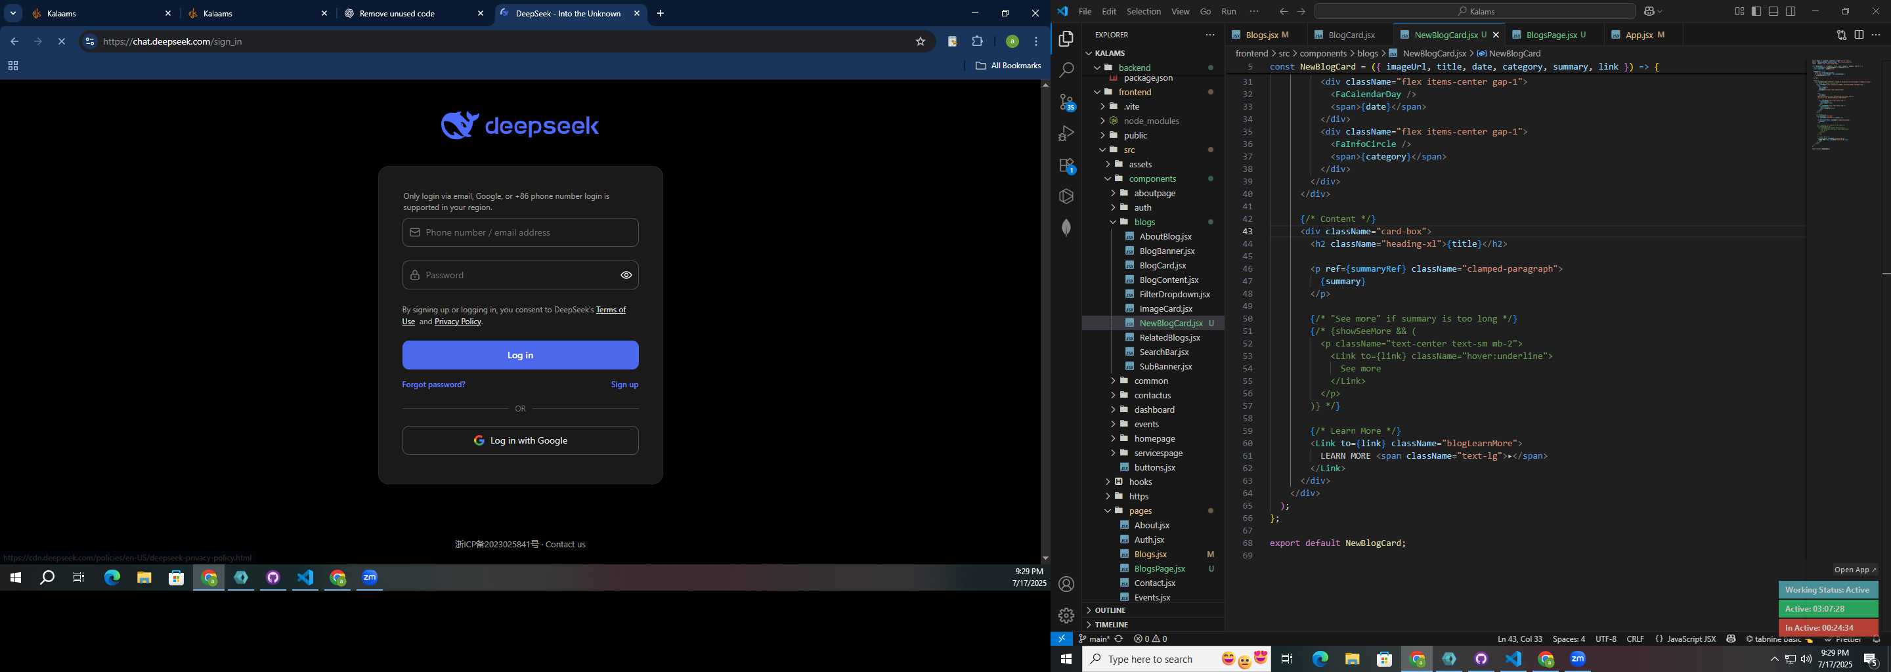The height and width of the screenshot is (672, 1891).
Task: Go back using VS Code navigation arrow
Action: pos(1283,11)
